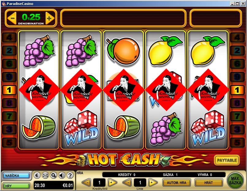Viewport: 247px width, 191px height.
Task: Decrease denomination with the minus arrow
Action: (x=12, y=18)
